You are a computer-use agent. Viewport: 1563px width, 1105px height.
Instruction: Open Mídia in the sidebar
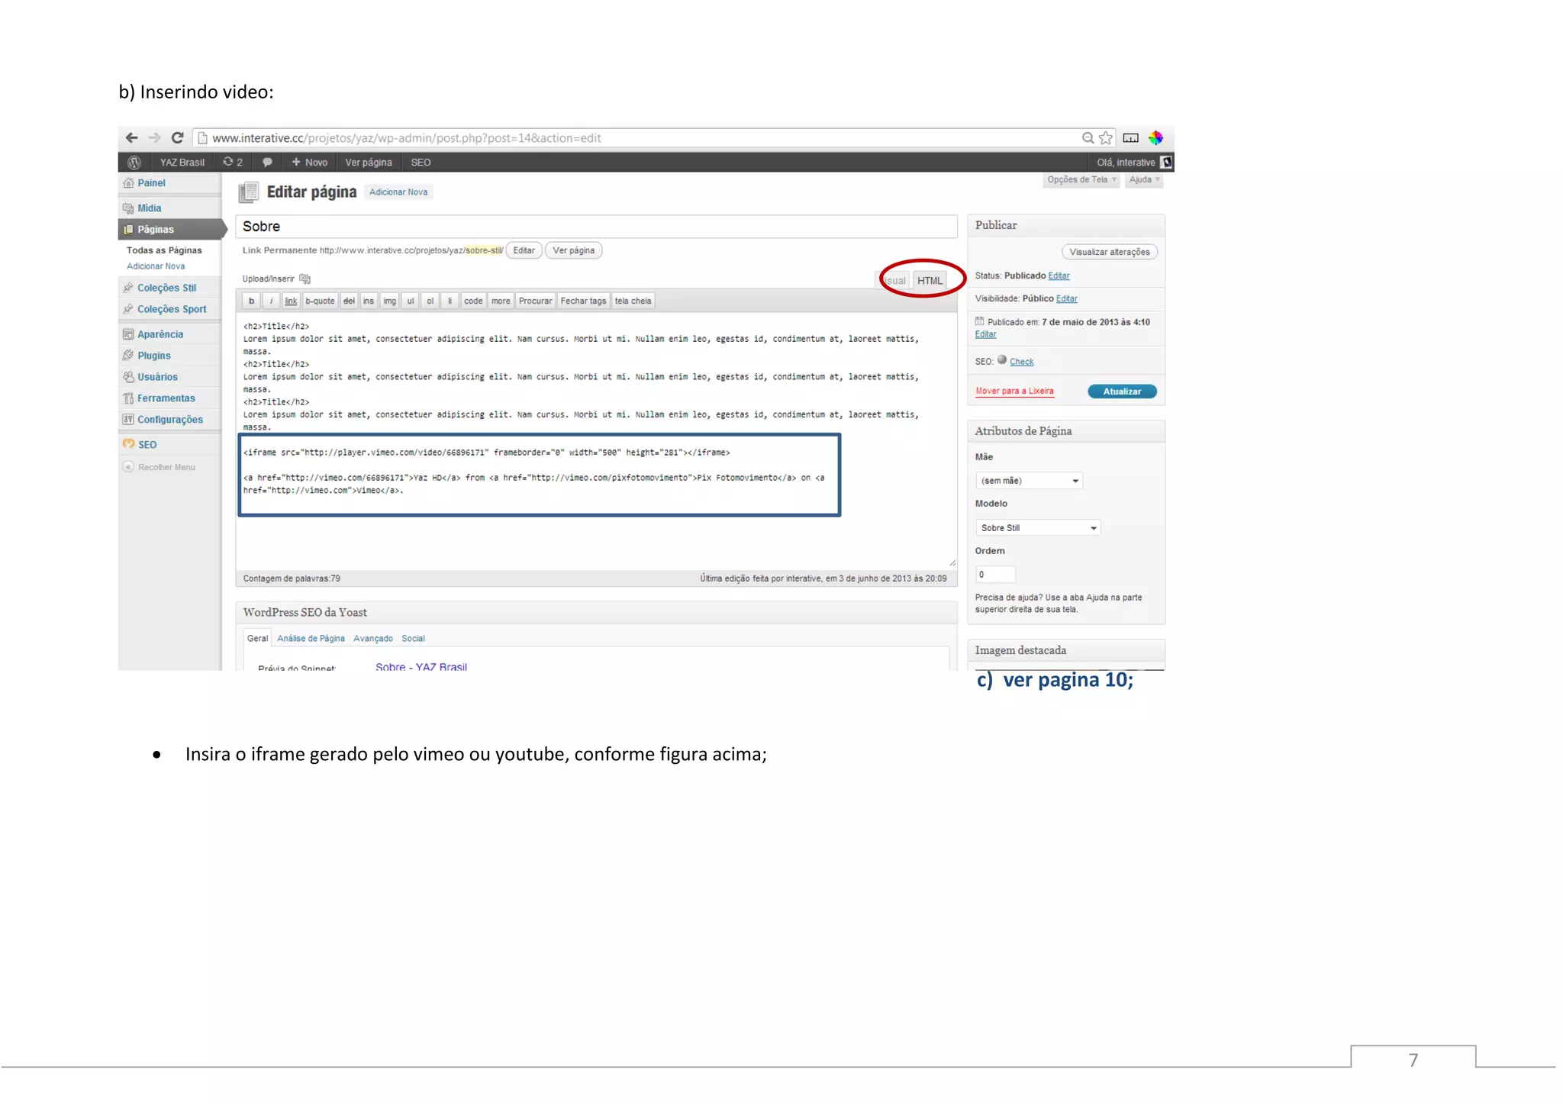pos(149,208)
